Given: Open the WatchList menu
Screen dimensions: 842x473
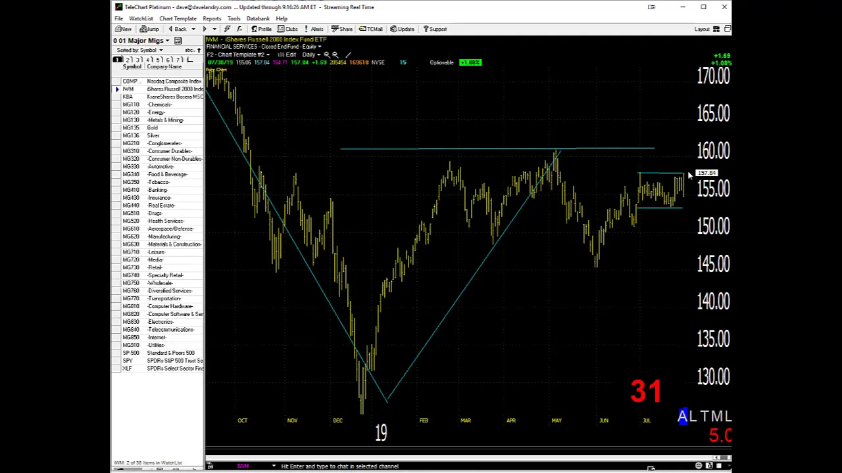Looking at the screenshot, I should click(x=141, y=18).
